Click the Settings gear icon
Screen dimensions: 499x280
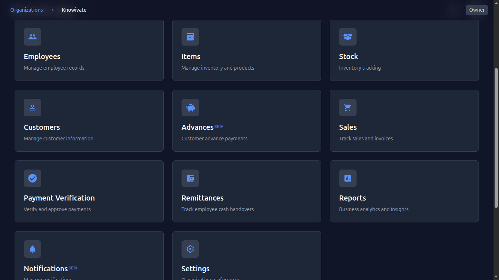pos(190,249)
